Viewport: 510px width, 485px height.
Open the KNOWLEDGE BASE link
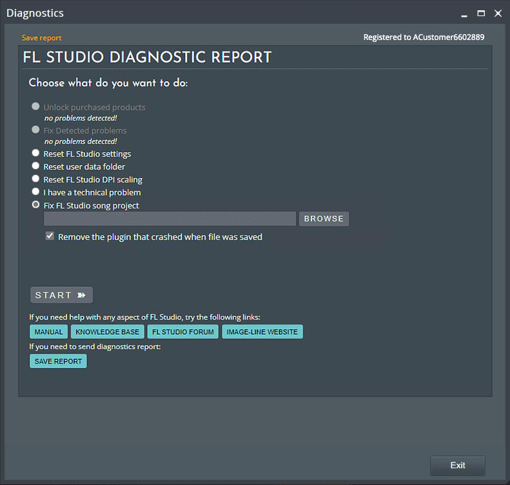pyautogui.click(x=107, y=332)
